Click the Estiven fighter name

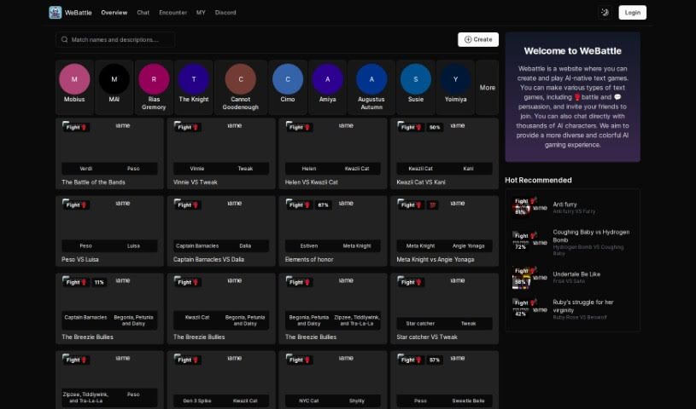(309, 246)
